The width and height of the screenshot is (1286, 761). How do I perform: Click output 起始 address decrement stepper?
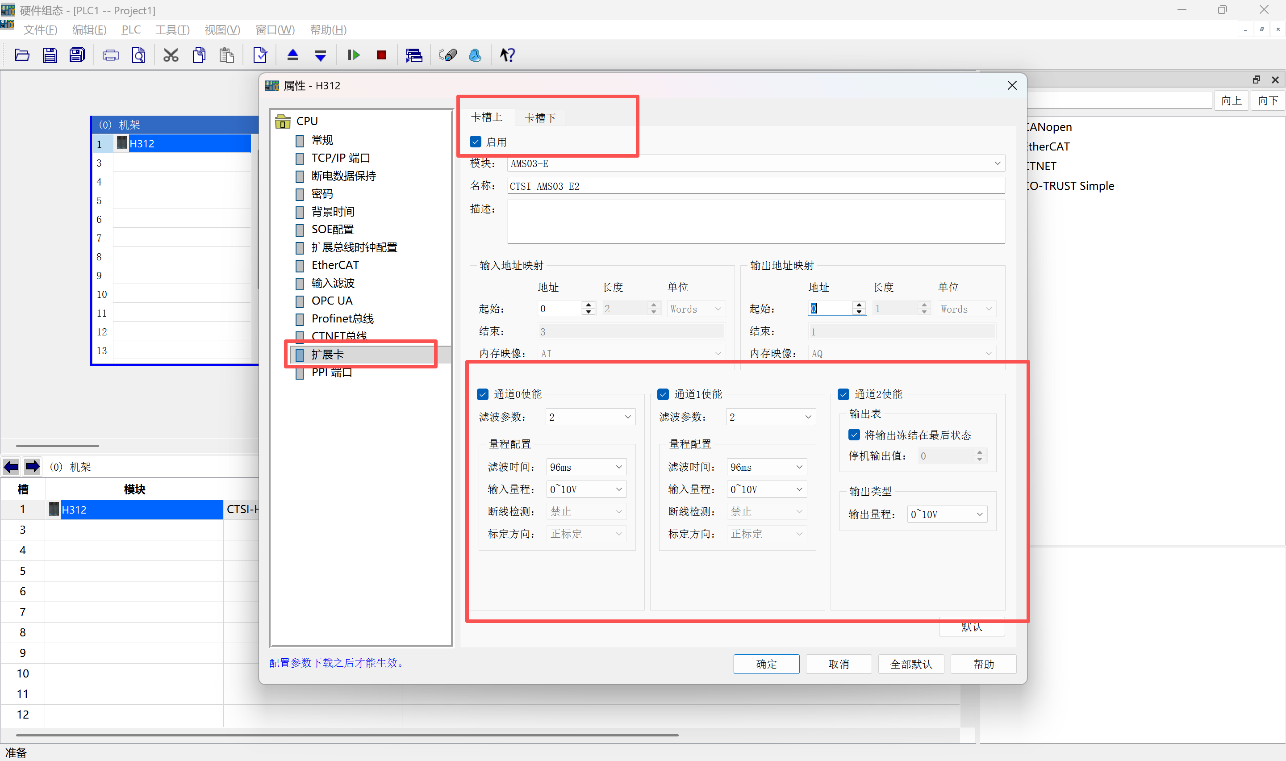click(x=859, y=312)
